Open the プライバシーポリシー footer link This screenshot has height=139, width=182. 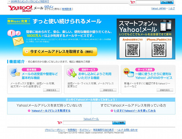pyautogui.click(x=55, y=130)
